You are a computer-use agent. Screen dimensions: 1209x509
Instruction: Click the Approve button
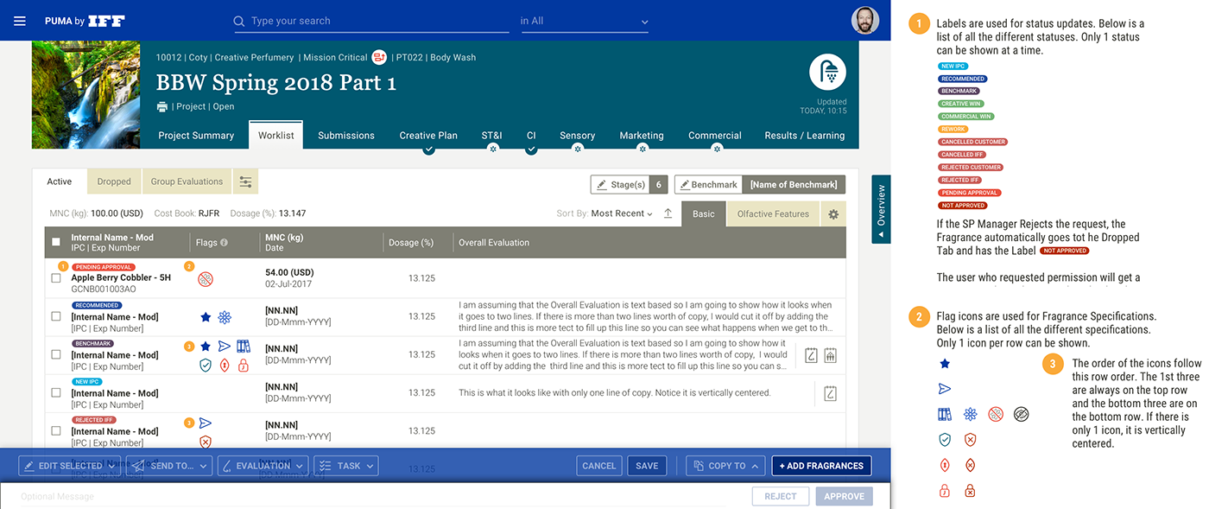844,497
